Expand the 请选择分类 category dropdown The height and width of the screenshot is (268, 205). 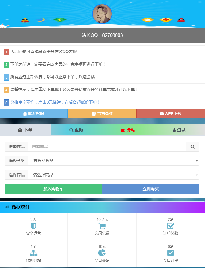[113, 161]
